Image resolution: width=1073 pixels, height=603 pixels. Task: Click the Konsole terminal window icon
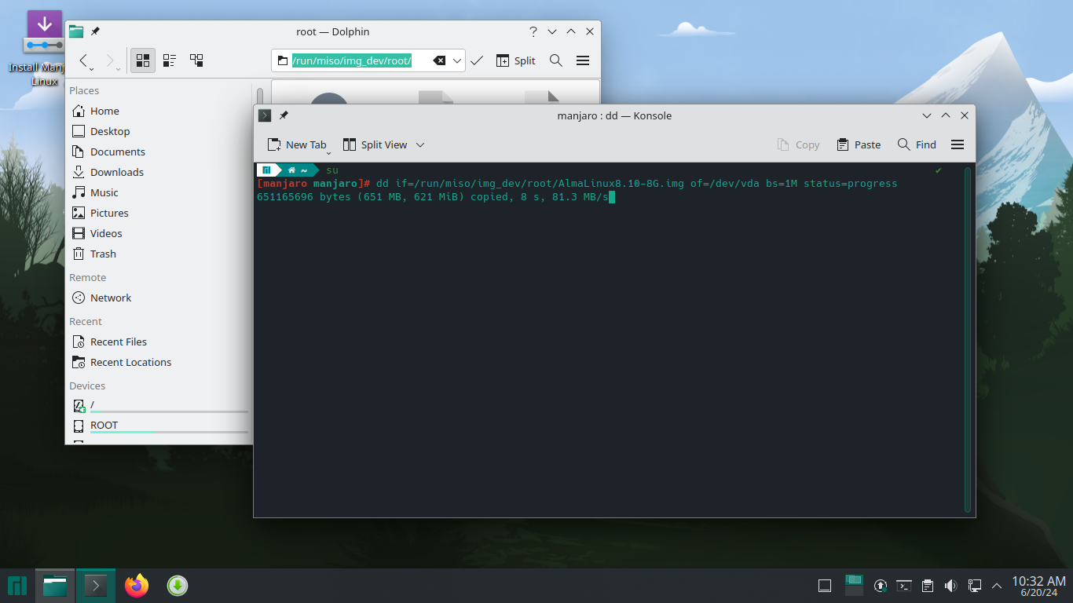[265, 115]
